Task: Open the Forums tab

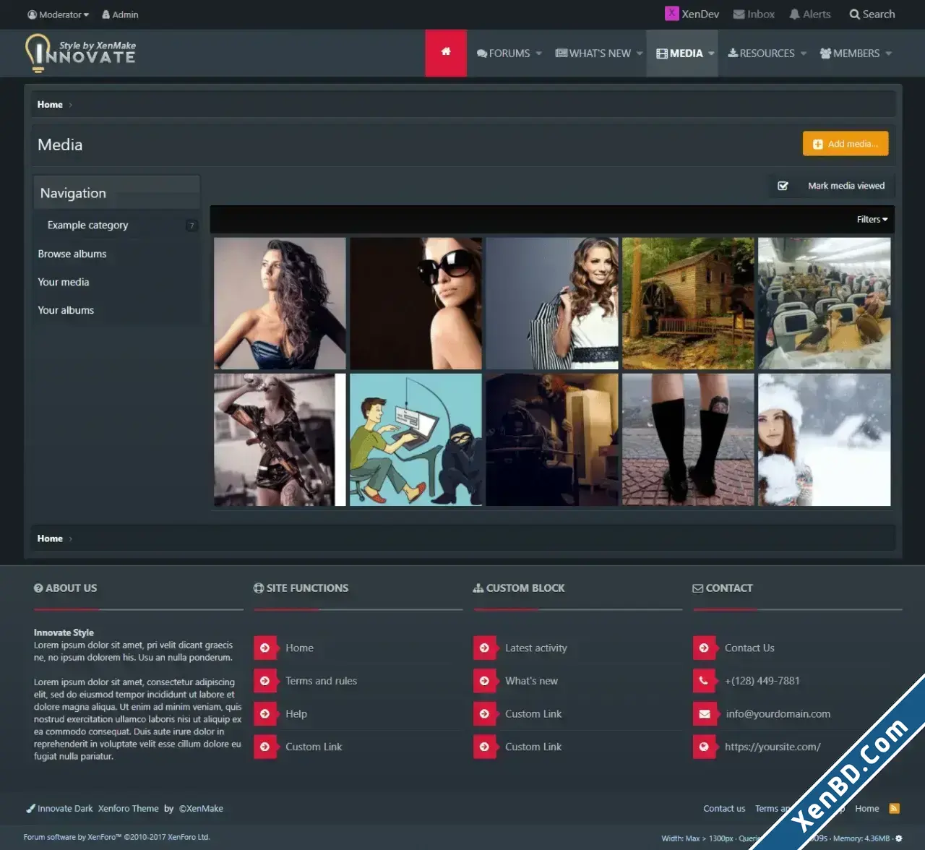Action: click(x=503, y=53)
